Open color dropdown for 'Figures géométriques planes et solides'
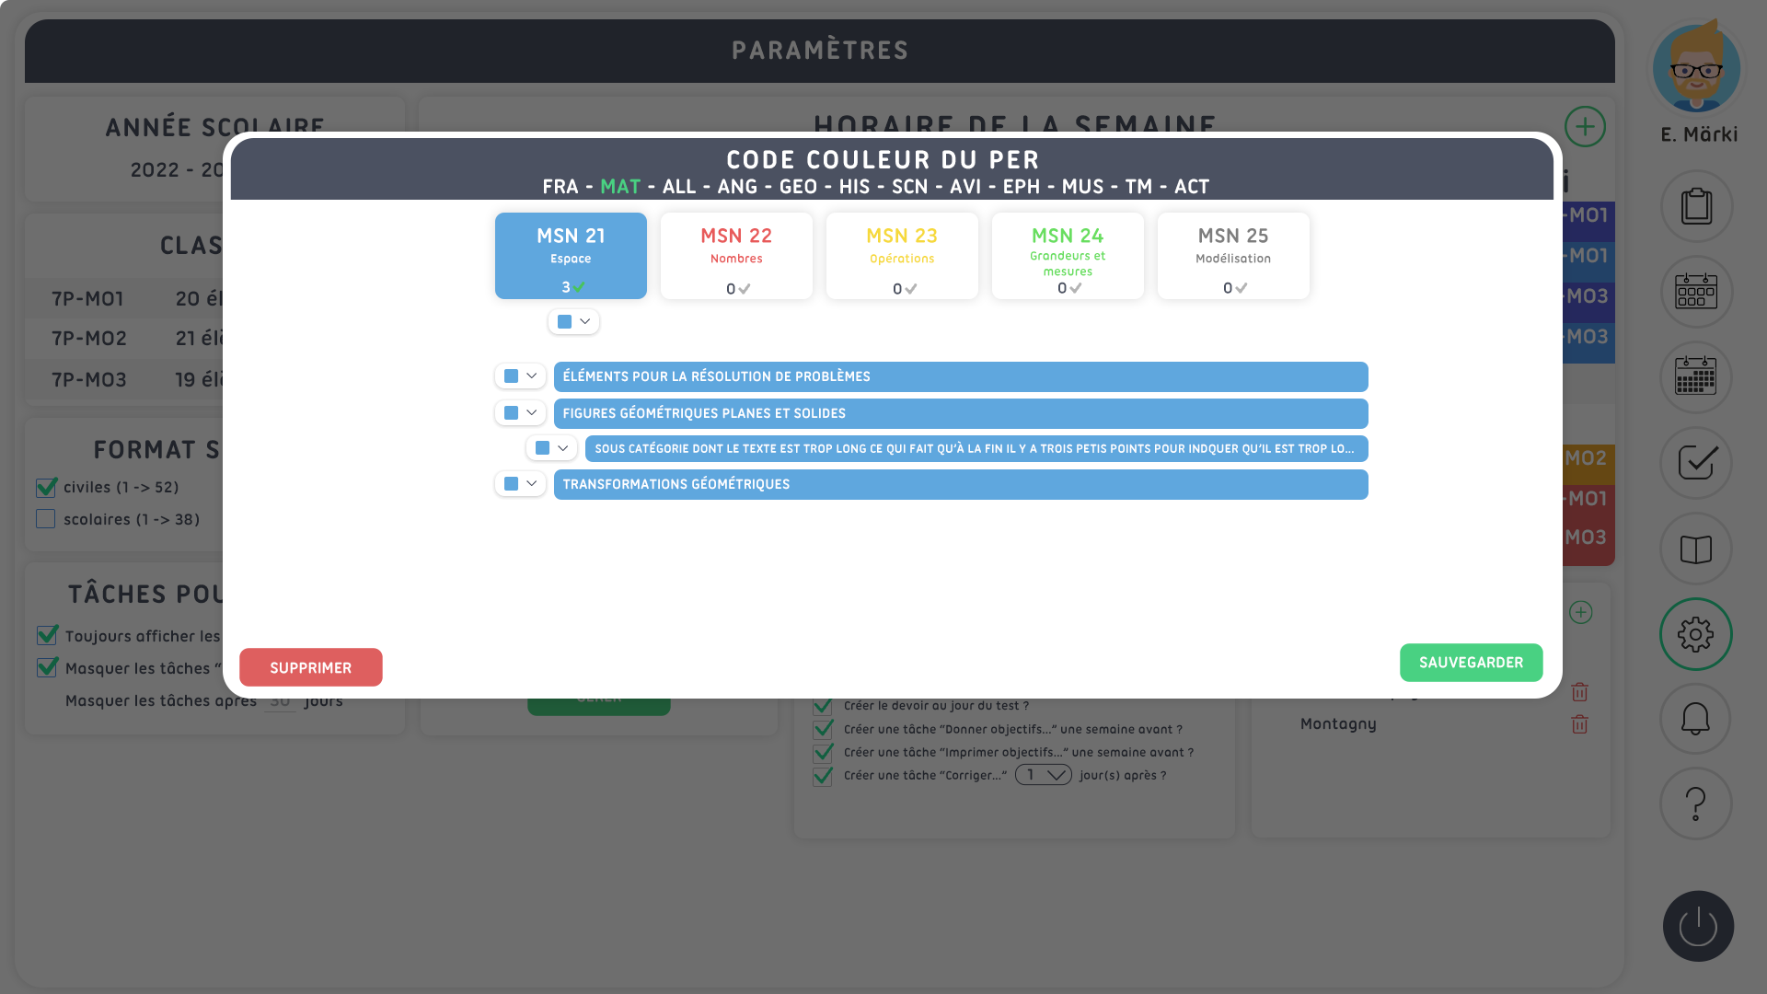This screenshot has height=994, width=1767. click(x=521, y=413)
